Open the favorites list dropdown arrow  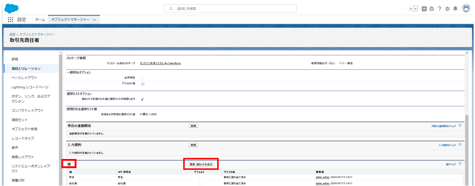click(x=416, y=9)
